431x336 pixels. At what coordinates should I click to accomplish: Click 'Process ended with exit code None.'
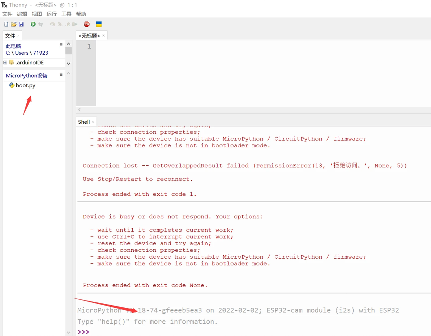145,285
